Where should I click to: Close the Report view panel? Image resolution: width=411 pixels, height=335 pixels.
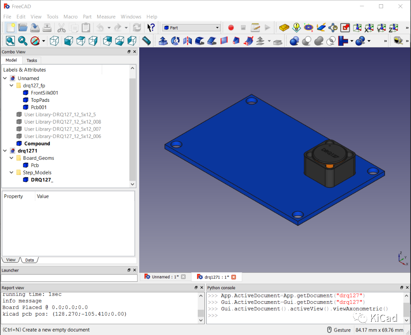coord(202,288)
